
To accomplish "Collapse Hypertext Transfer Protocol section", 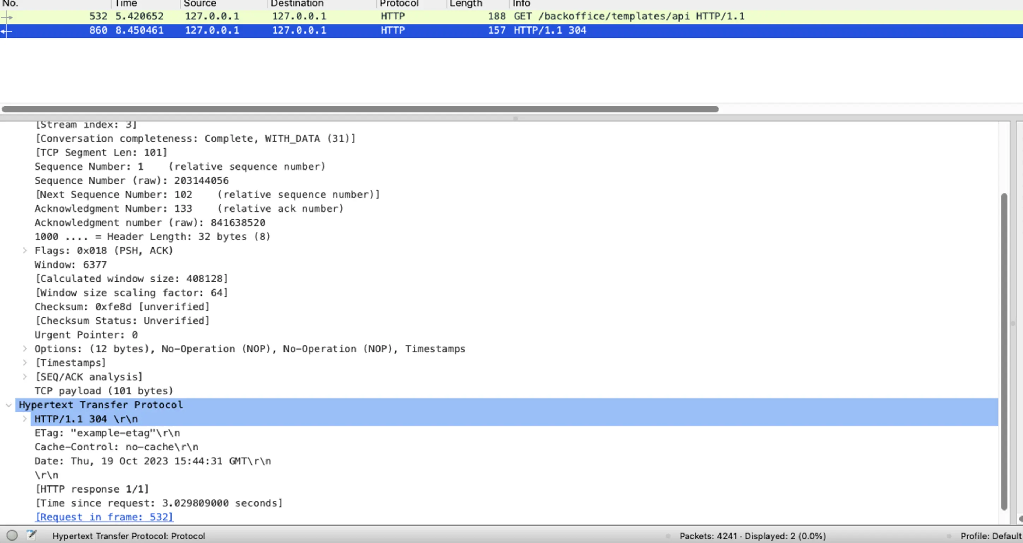I will coord(9,405).
